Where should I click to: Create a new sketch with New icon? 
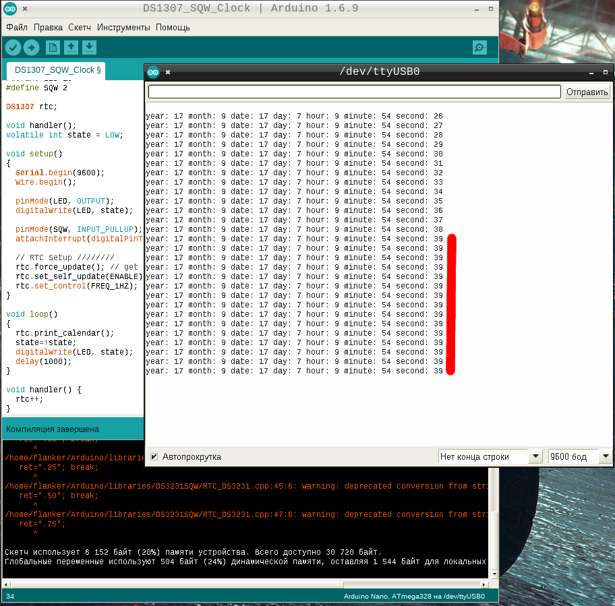(x=53, y=47)
